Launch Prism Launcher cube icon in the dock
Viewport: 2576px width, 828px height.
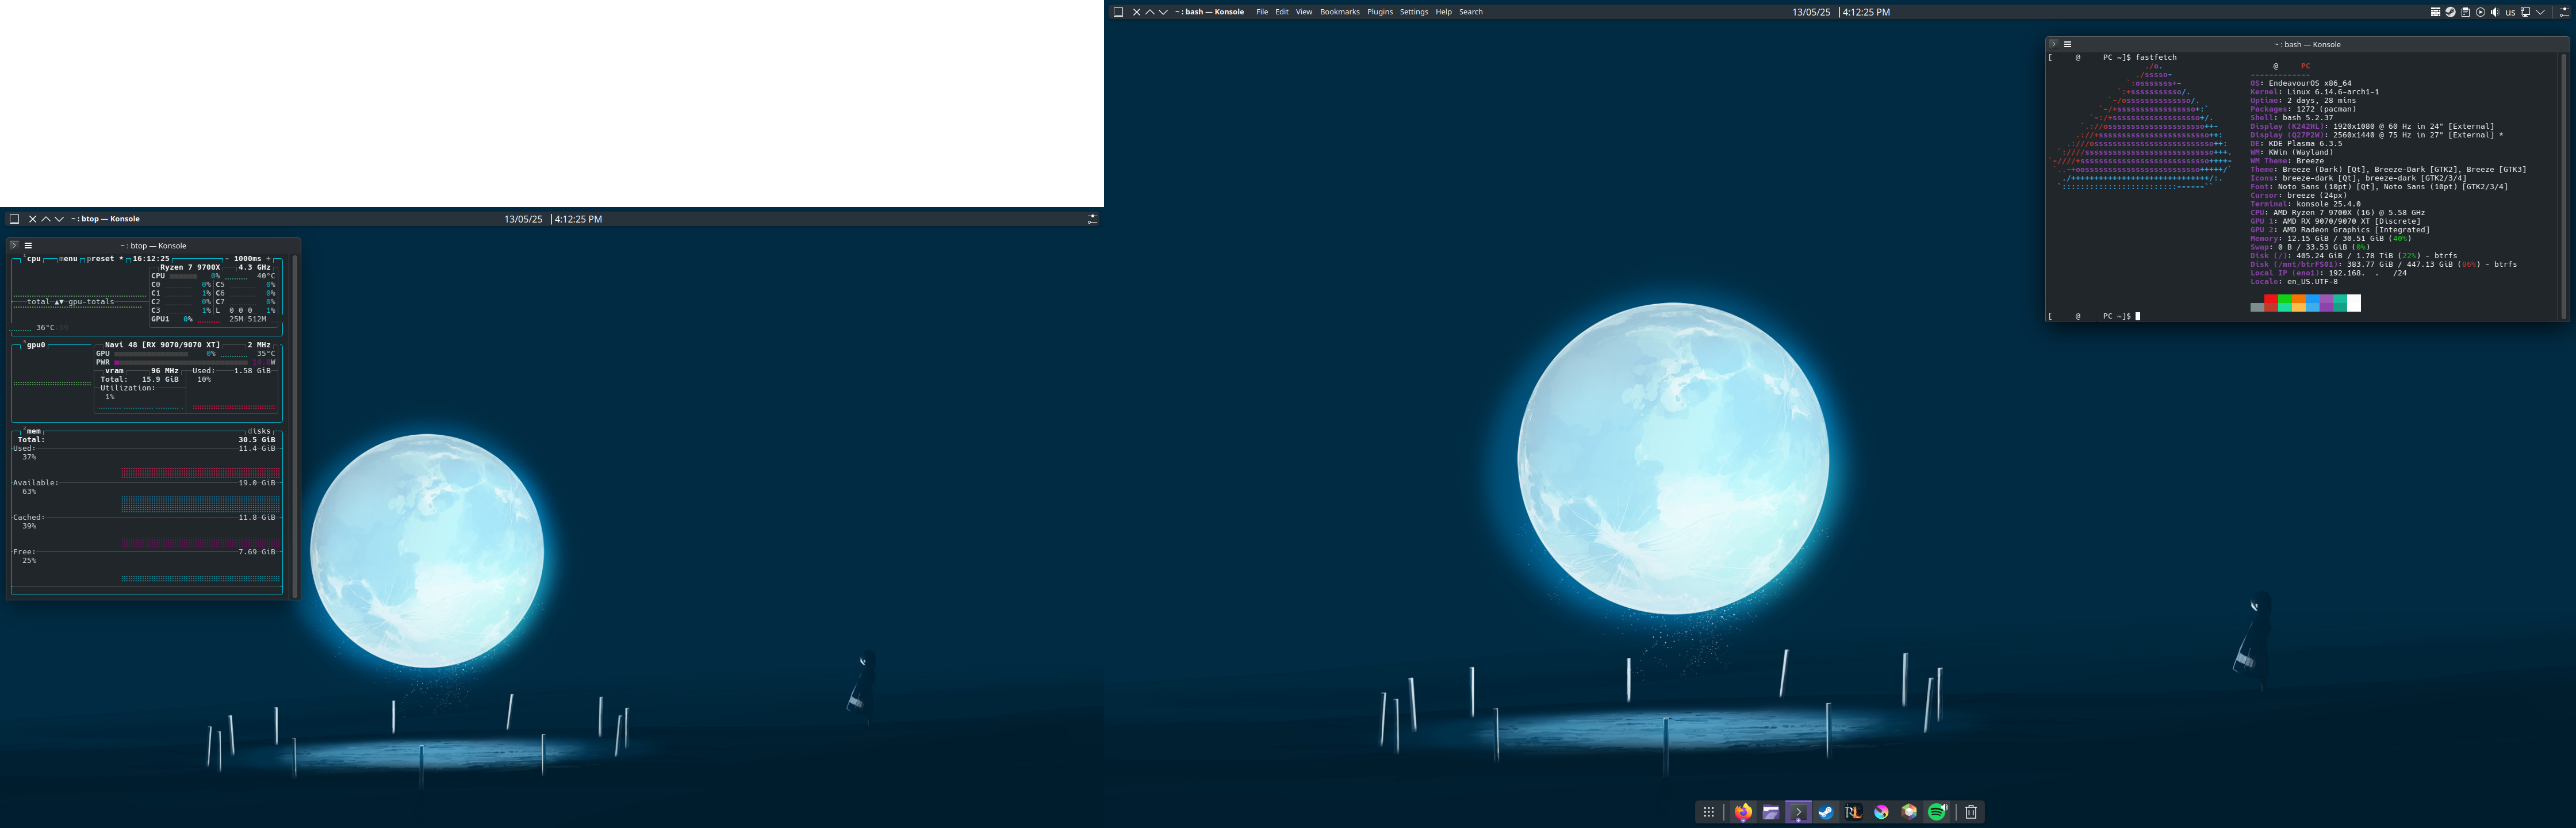1909,812
